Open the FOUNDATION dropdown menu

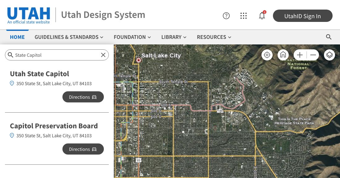(x=132, y=37)
